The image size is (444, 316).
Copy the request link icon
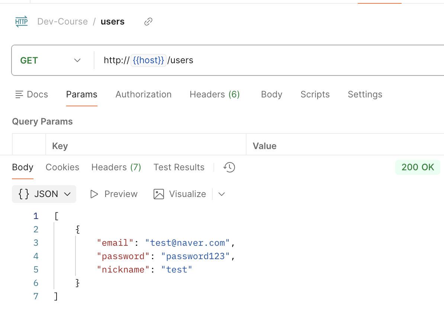(148, 22)
